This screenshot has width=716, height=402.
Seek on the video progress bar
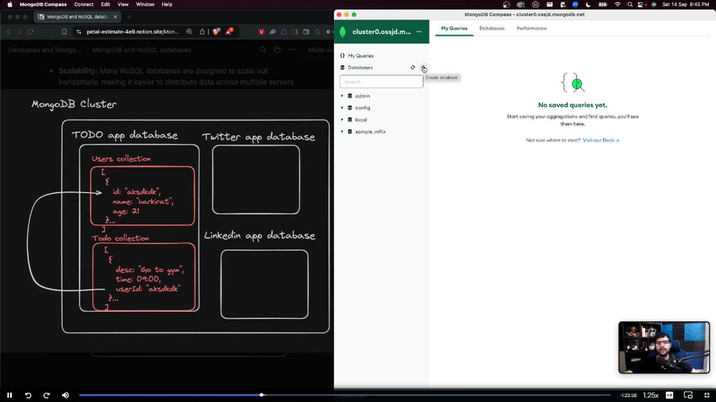345,395
